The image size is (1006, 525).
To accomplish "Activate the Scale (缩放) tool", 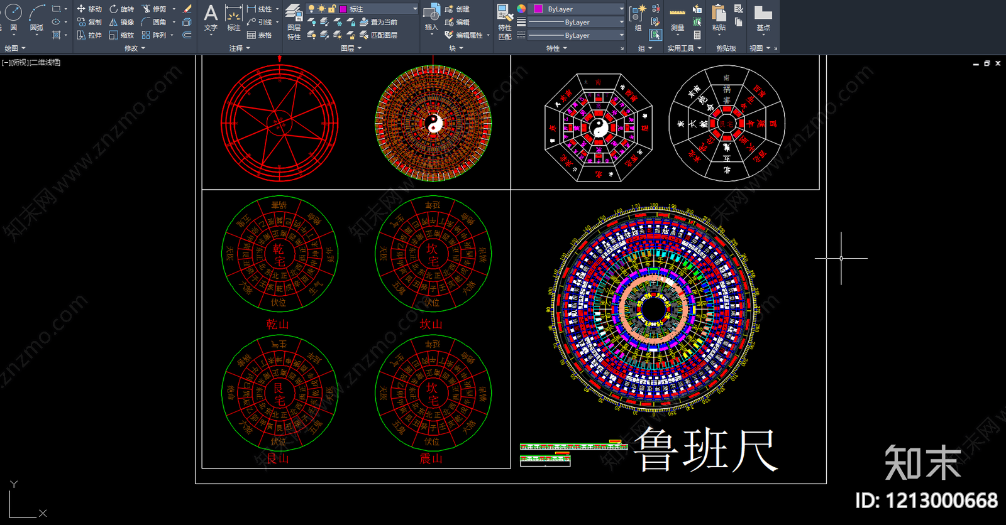I will pos(121,35).
